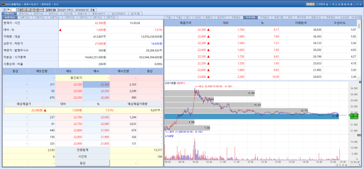
Task: Open the stock name dropdown arrow
Action: [x=17, y=10]
